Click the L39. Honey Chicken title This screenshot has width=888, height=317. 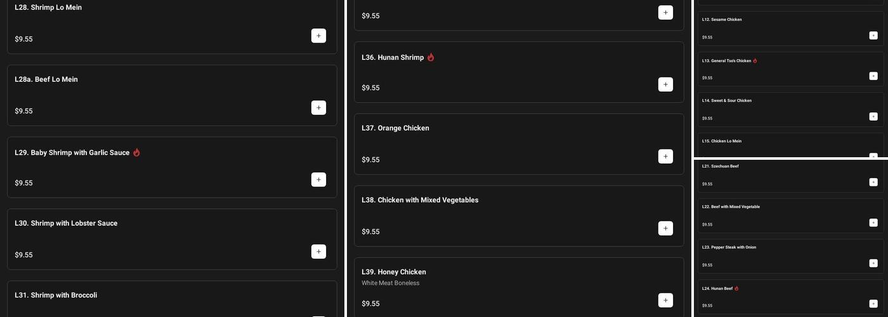point(394,273)
